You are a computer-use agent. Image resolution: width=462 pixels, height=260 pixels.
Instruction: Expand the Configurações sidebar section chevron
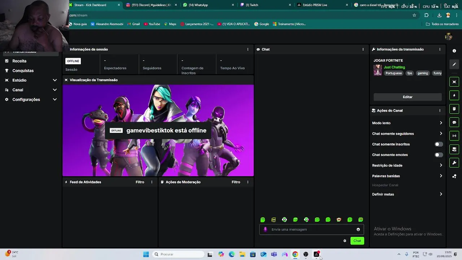[55, 99]
